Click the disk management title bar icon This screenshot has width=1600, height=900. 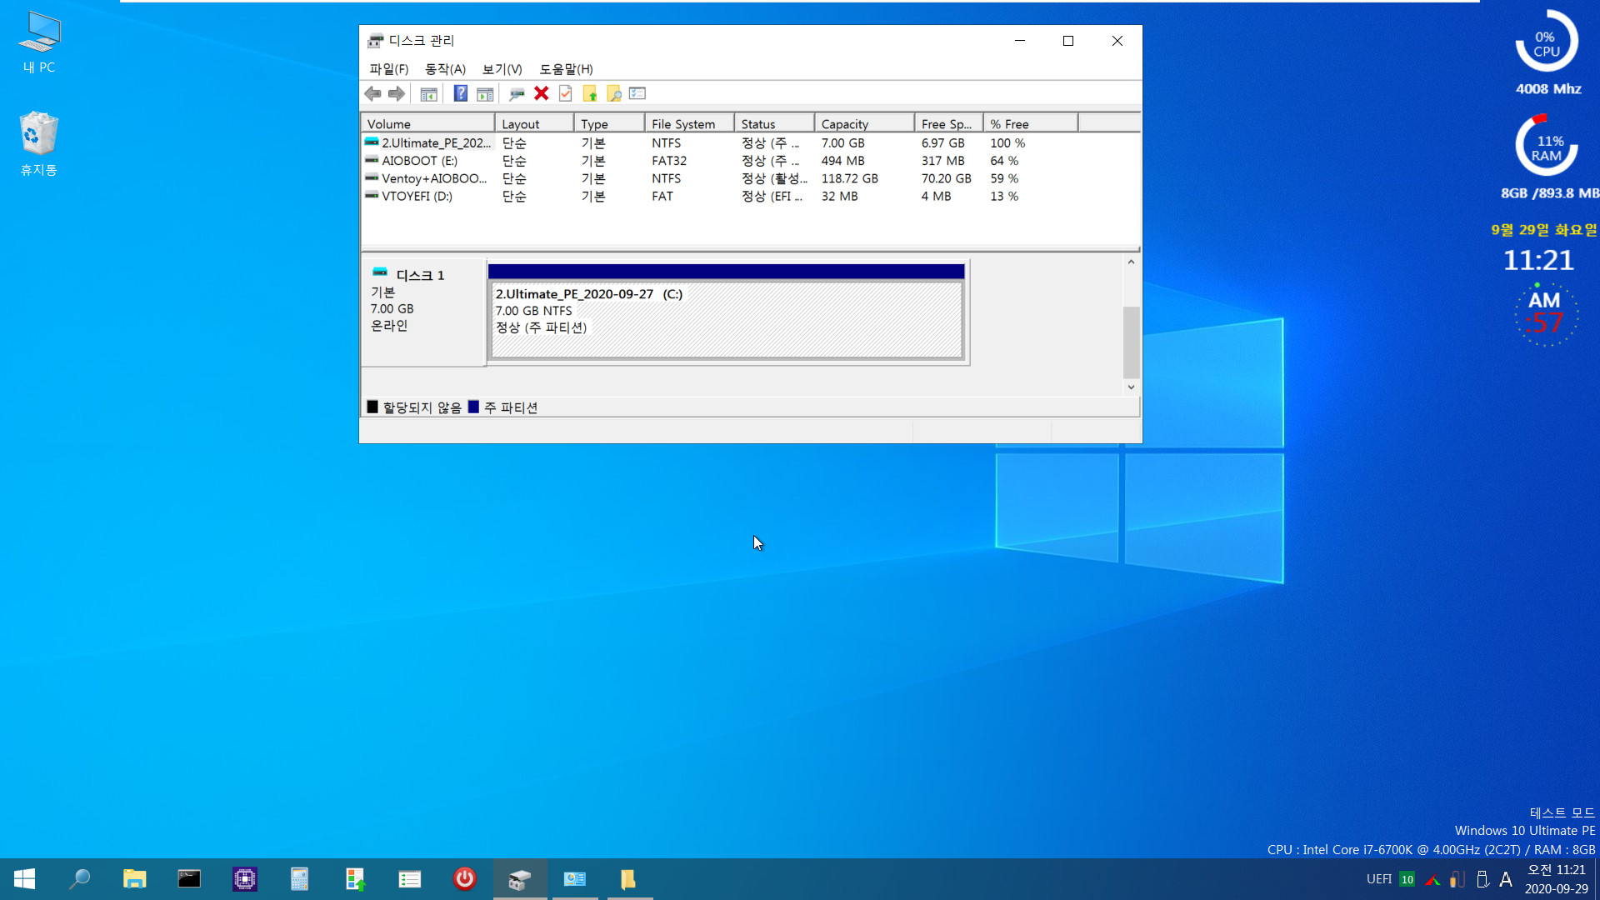pos(376,41)
